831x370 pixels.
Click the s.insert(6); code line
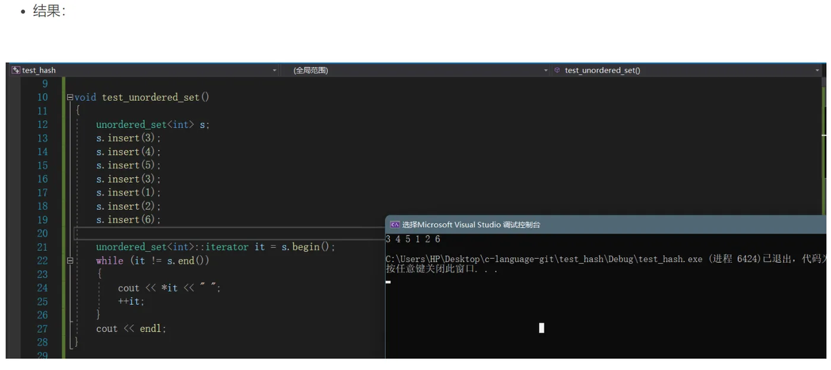tap(128, 220)
